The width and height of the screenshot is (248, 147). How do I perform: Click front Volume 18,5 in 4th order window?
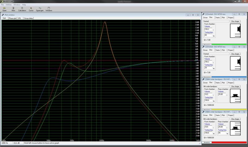208,94
